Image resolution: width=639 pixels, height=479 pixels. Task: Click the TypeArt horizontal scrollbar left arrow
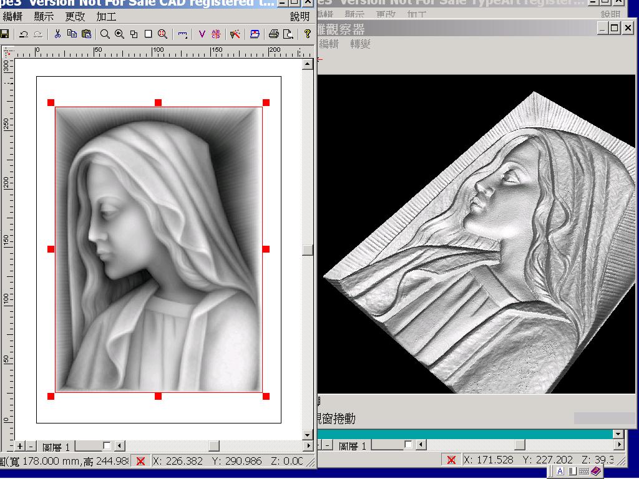(421, 445)
